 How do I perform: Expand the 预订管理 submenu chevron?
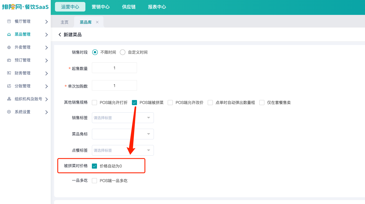pyautogui.click(x=47, y=60)
